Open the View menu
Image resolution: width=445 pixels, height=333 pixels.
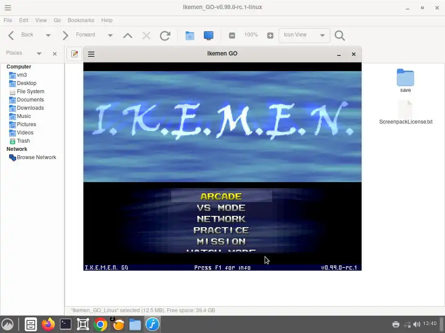pos(41,20)
